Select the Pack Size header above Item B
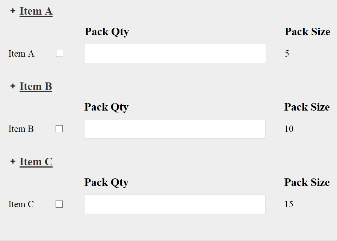The image size is (337, 241). pyautogui.click(x=307, y=107)
